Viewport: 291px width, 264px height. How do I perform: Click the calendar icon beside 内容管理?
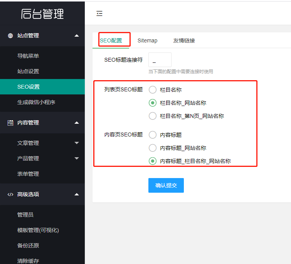(10, 123)
